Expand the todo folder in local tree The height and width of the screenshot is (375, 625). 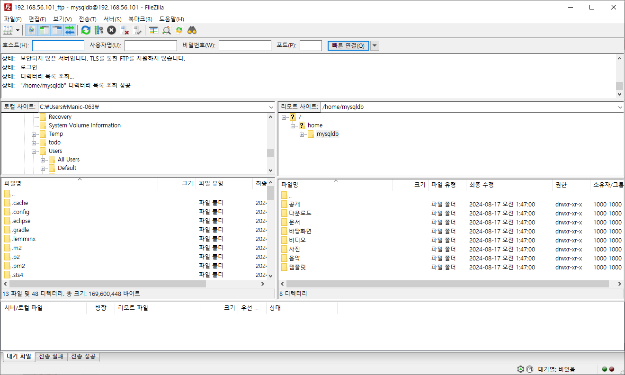pos(34,143)
